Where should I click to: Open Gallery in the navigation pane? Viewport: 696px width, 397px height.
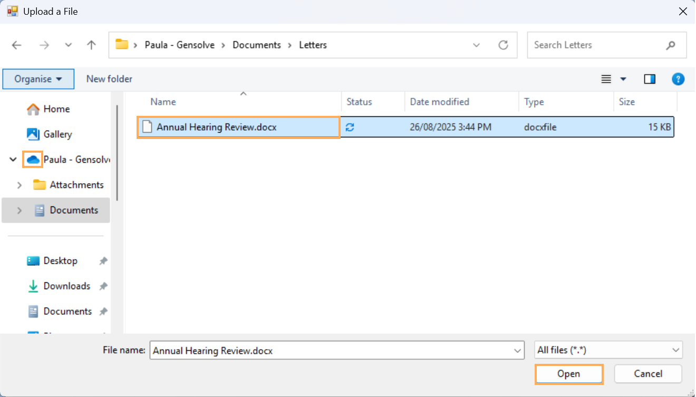pyautogui.click(x=57, y=134)
